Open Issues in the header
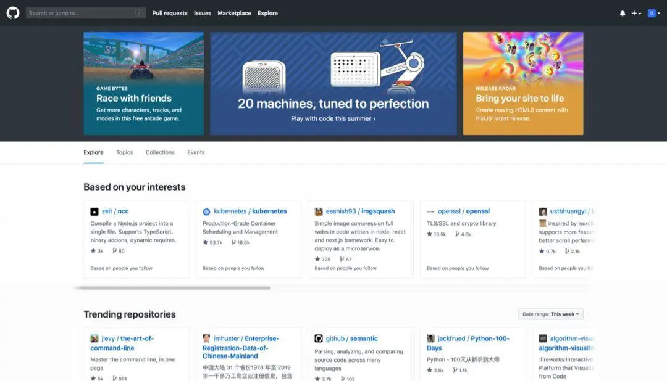Viewport: 667px width, 381px height. coord(203,13)
